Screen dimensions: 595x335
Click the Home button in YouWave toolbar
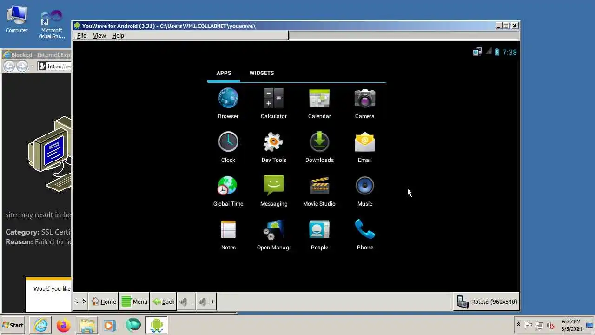(x=103, y=301)
